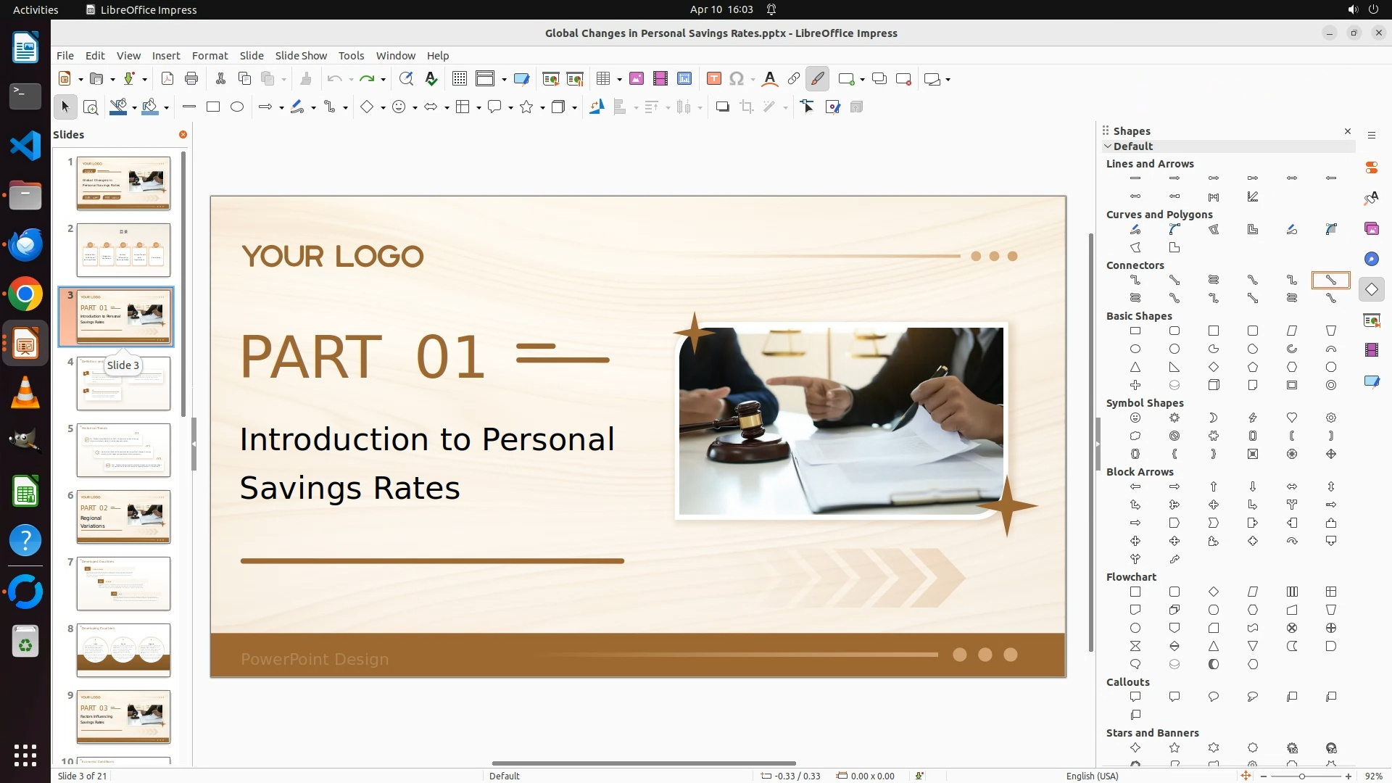Open the Stars and Banners dropdown arrow
The height and width of the screenshot is (783, 1392).
[543, 108]
